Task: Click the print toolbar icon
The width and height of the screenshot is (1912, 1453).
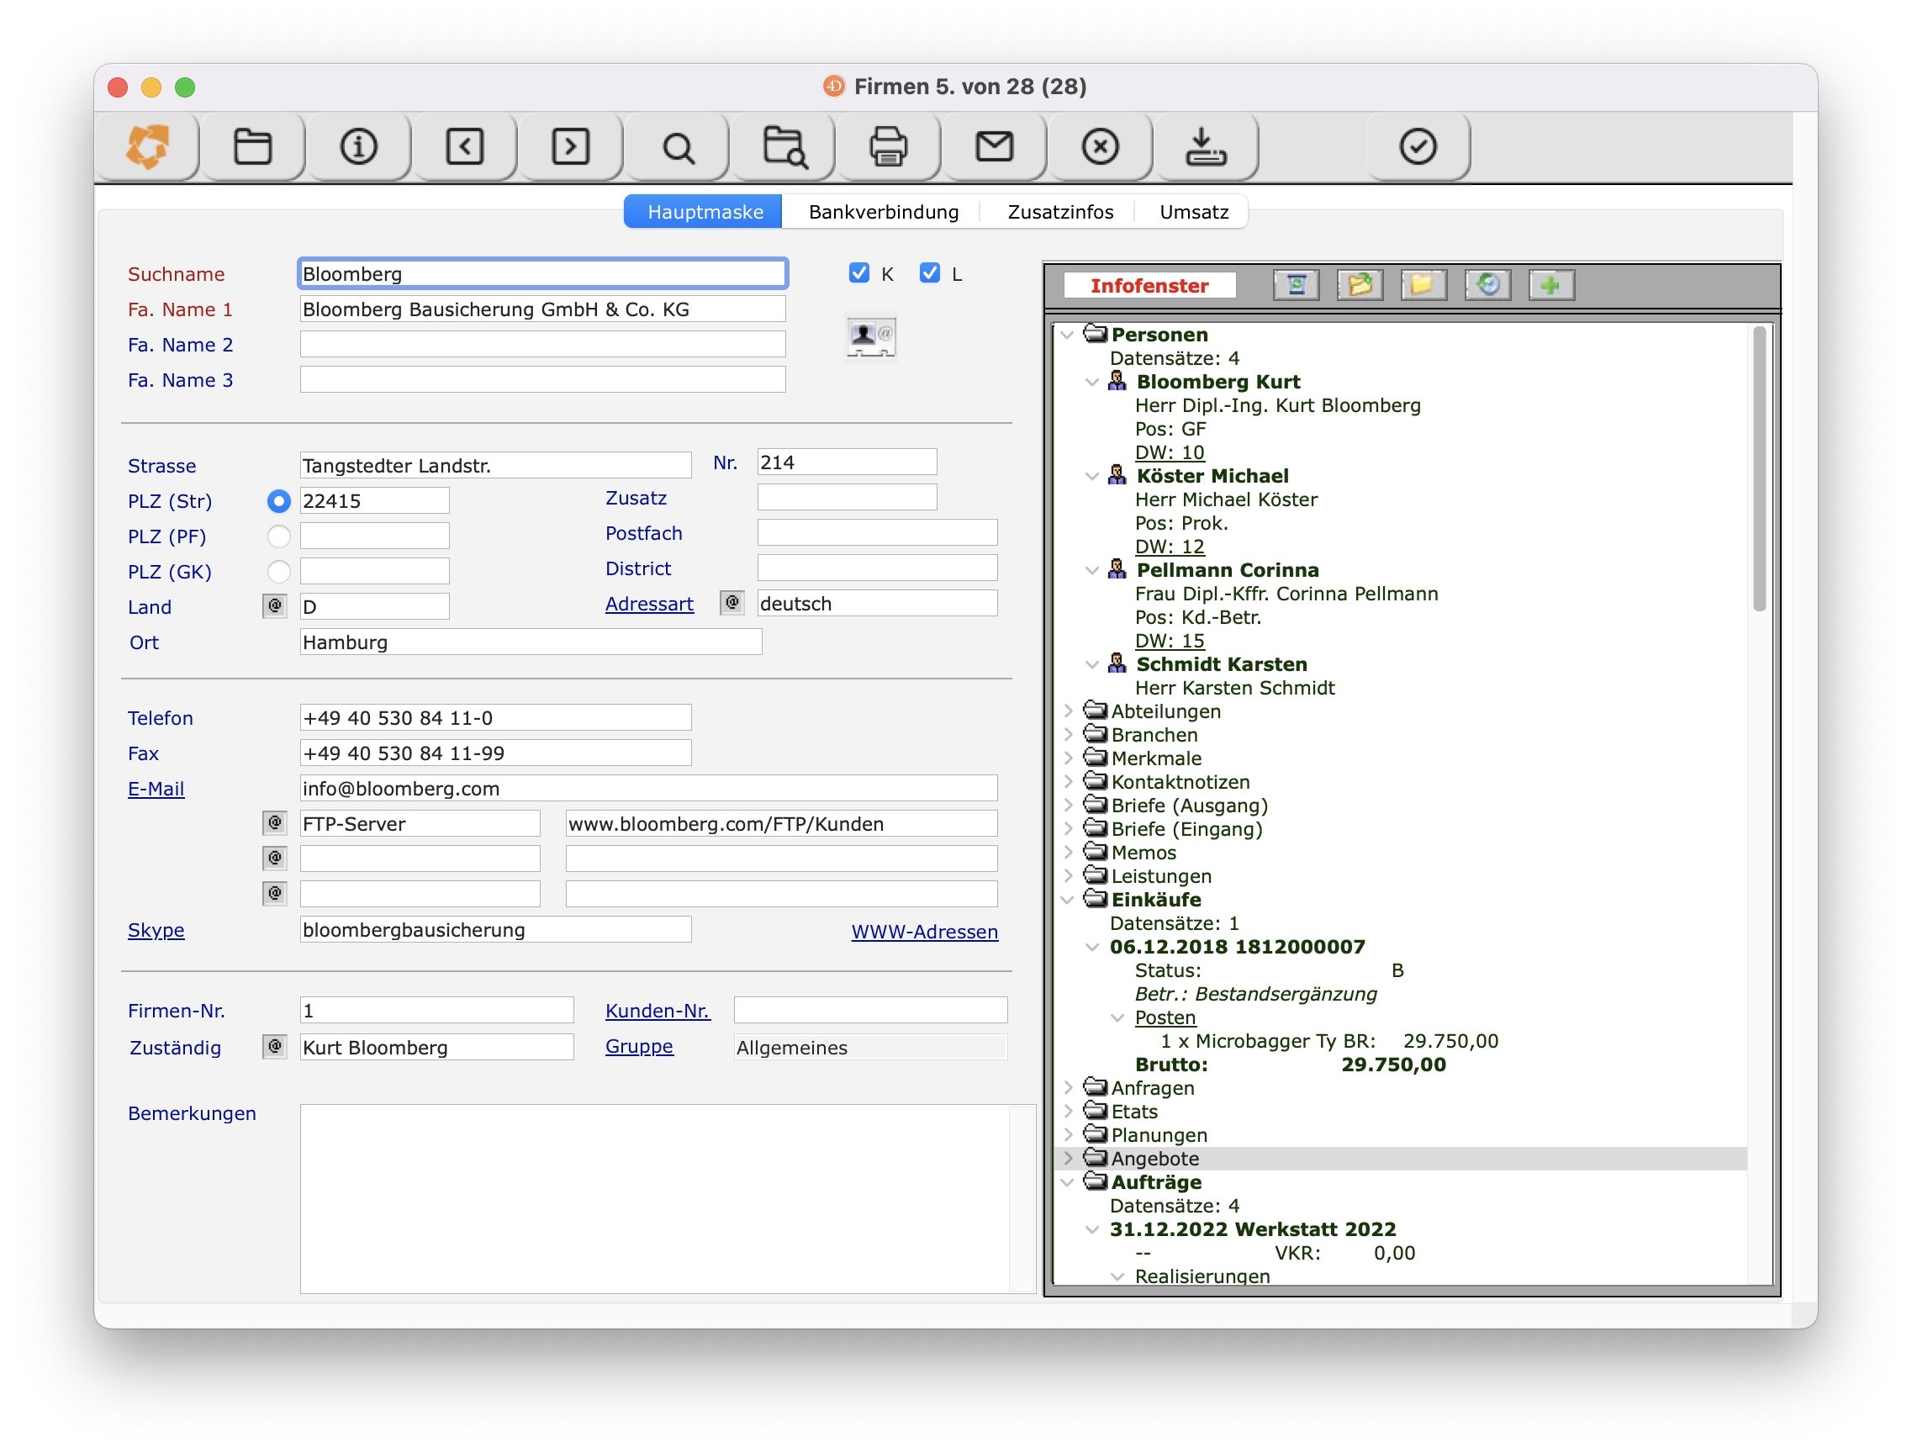Action: click(x=887, y=146)
